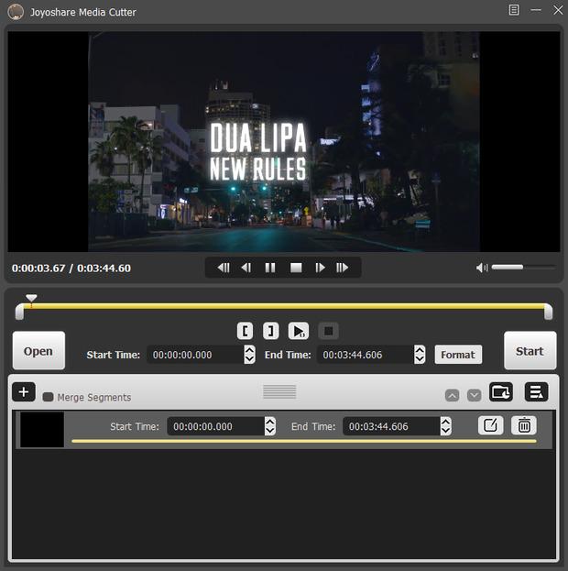Step forward one frame
This screenshot has width=568, height=571.
320,268
